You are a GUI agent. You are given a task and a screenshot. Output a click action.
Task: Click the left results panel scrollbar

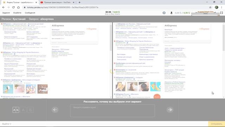(111, 38)
